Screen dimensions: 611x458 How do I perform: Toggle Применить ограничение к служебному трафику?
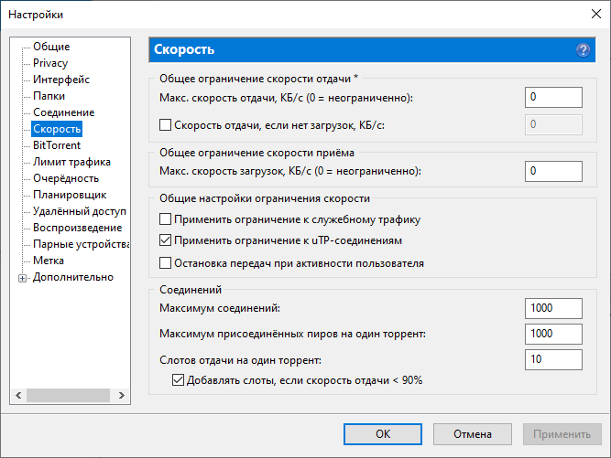pyautogui.click(x=166, y=219)
